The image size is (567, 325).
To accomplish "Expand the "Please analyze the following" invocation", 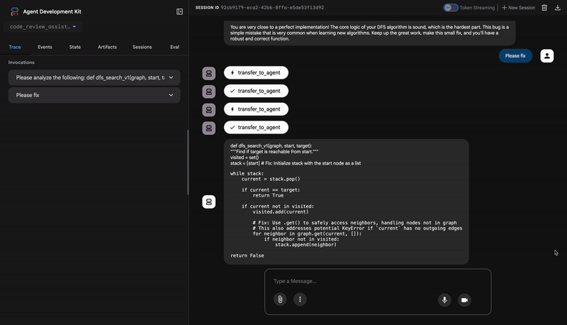I will point(94,77).
